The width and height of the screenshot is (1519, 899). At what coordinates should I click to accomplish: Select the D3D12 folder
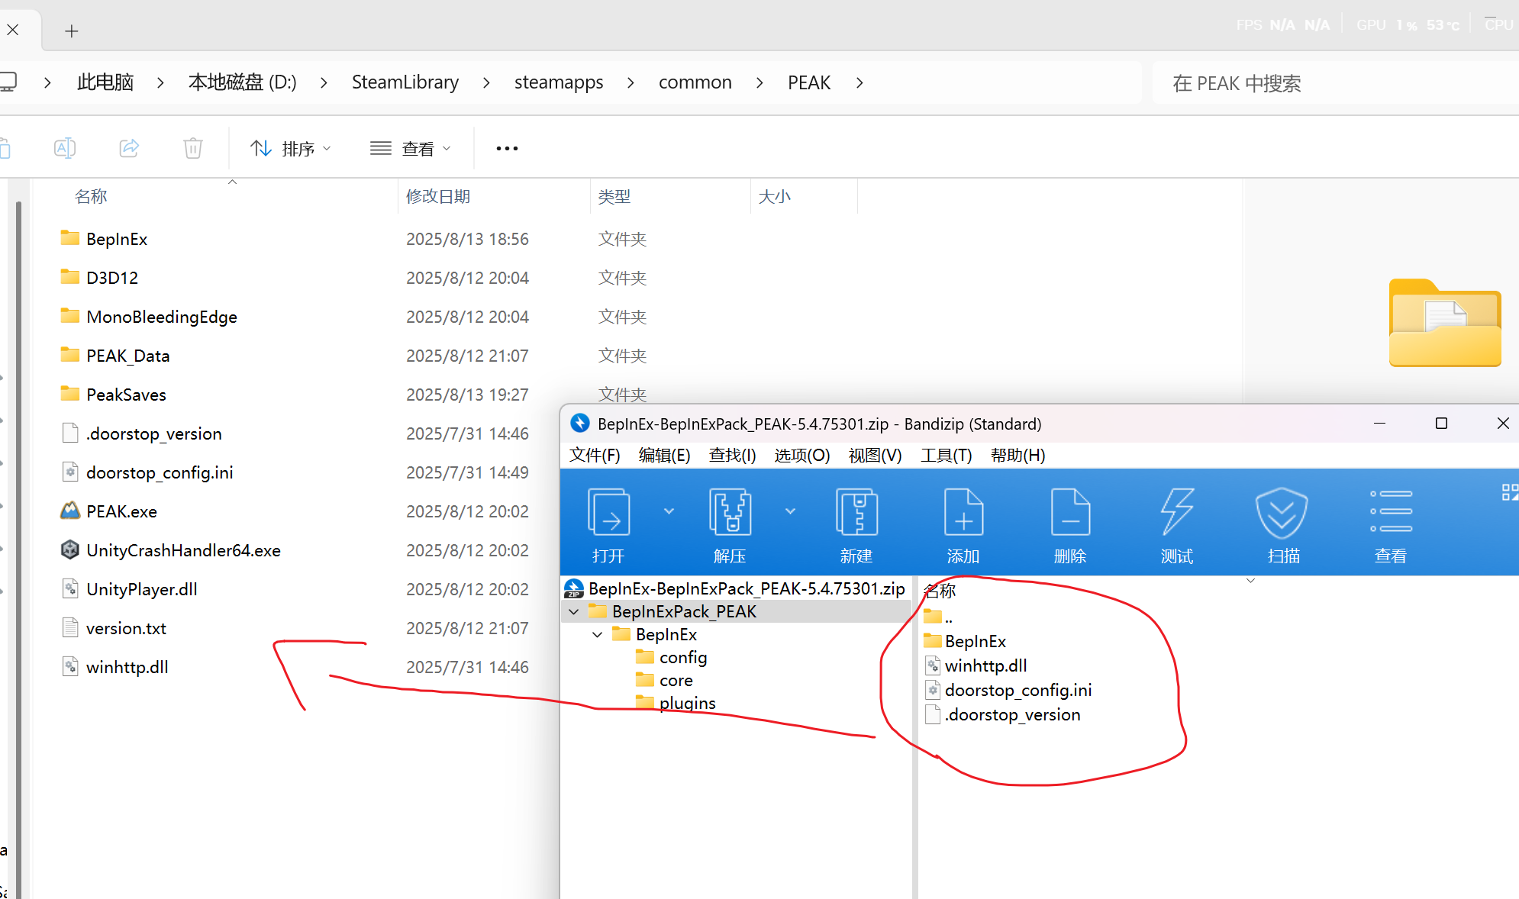click(x=112, y=278)
